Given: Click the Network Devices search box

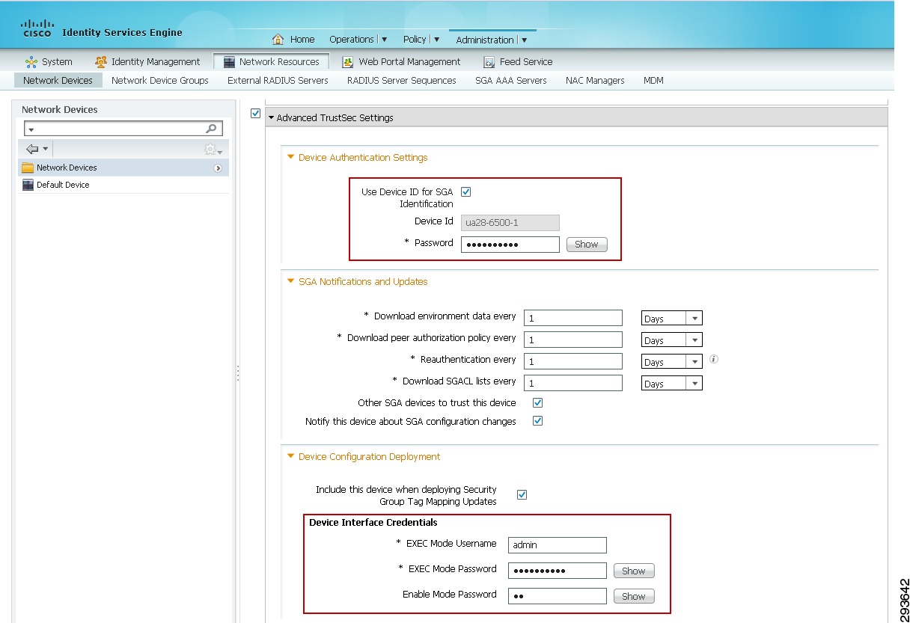Looking at the screenshot, I should pos(123,129).
